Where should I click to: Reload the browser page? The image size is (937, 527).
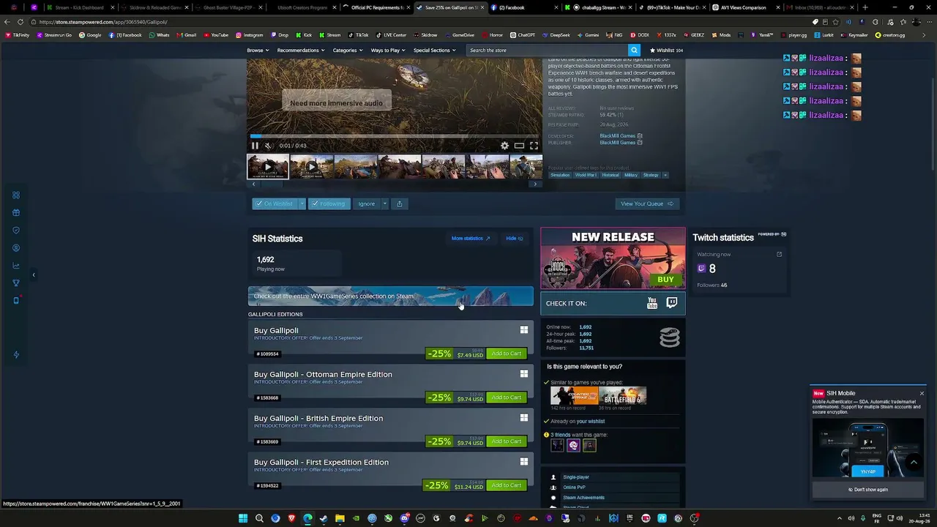(20, 22)
